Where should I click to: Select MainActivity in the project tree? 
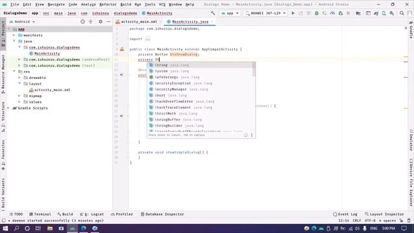pos(47,54)
